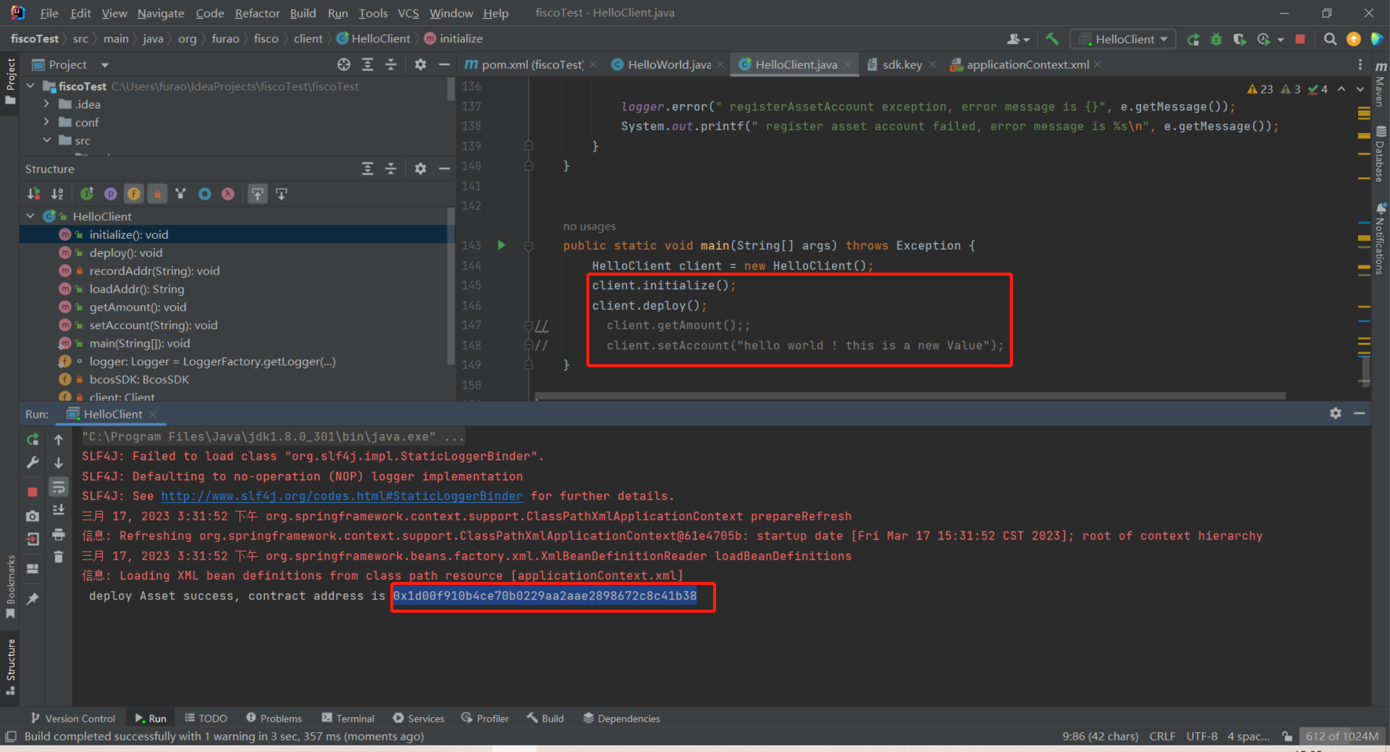Rerun HelloClient in the Run panel
Viewport: 1390px width, 752px height.
pos(33,440)
